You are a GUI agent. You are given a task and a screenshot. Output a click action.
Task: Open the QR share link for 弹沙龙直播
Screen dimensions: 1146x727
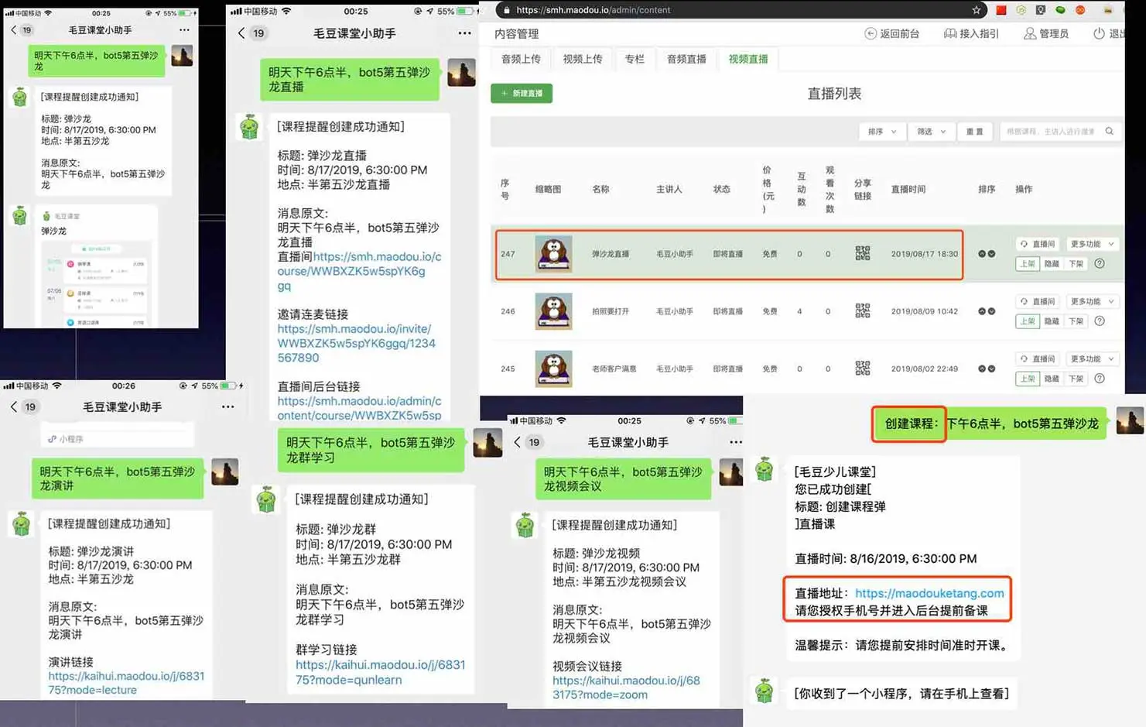click(x=862, y=253)
